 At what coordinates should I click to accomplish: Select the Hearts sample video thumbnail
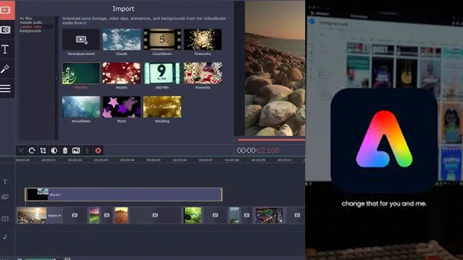tap(122, 73)
